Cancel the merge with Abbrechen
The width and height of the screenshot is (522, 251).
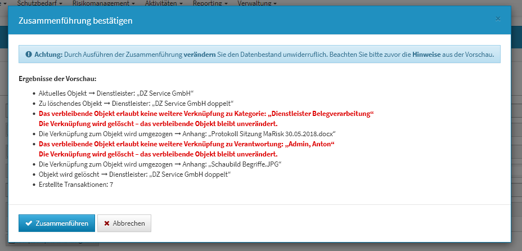tap(124, 223)
